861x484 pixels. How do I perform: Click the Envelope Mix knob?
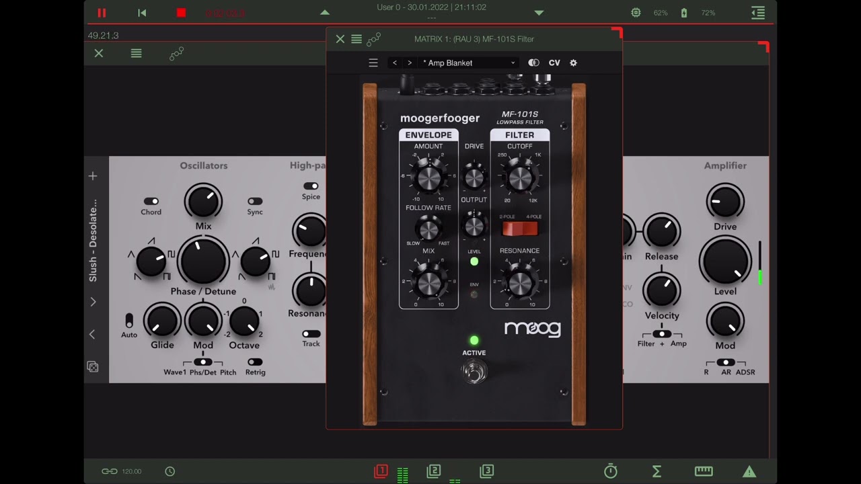click(428, 282)
